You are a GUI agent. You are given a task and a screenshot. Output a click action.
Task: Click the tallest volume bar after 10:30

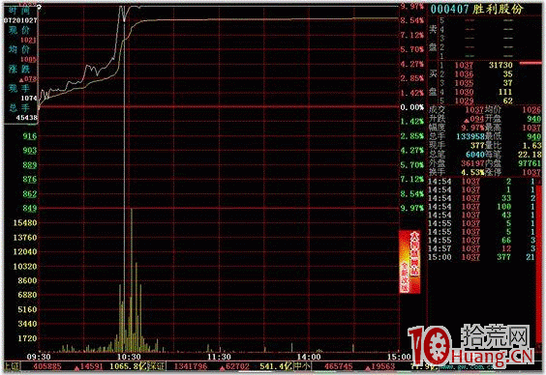coord(132,279)
